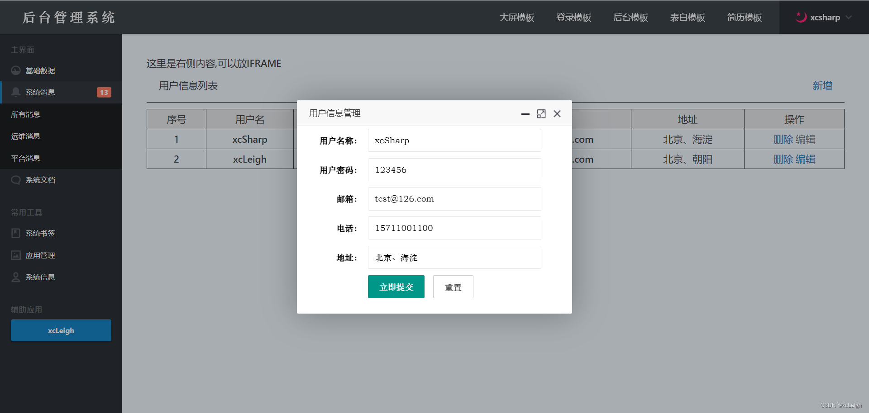Screen dimensions: 869x413
Task: Focus the 用户名称 input field
Action: (454, 141)
